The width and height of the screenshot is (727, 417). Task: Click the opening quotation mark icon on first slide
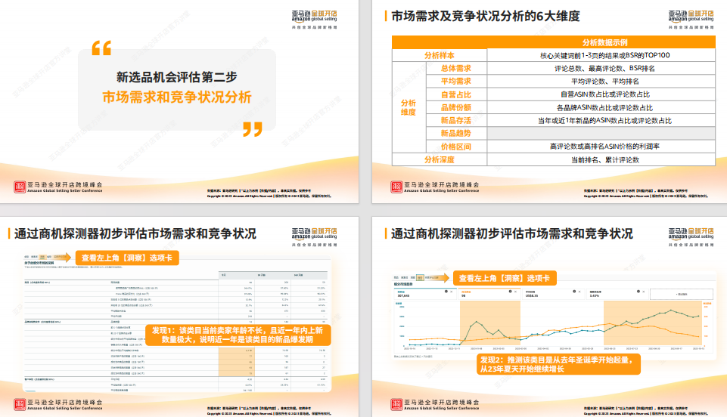101,48
